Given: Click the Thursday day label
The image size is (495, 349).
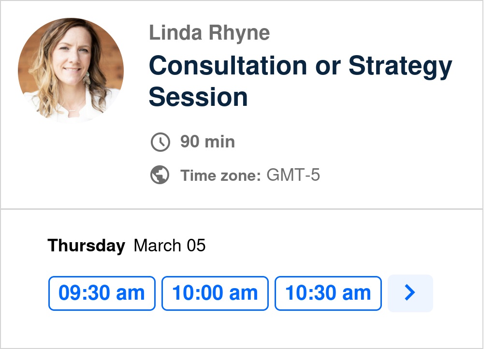Looking at the screenshot, I should pos(86,246).
